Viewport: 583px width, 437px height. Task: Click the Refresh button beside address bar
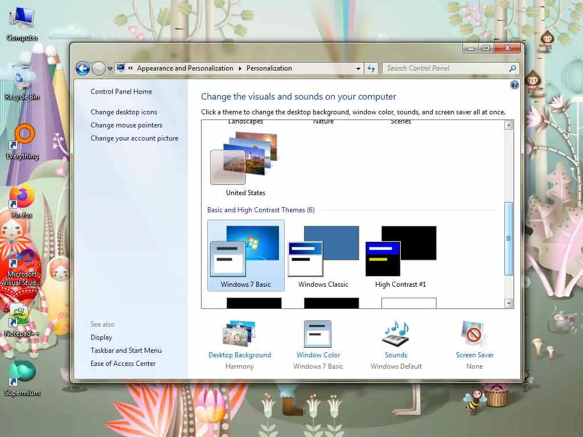pos(371,68)
